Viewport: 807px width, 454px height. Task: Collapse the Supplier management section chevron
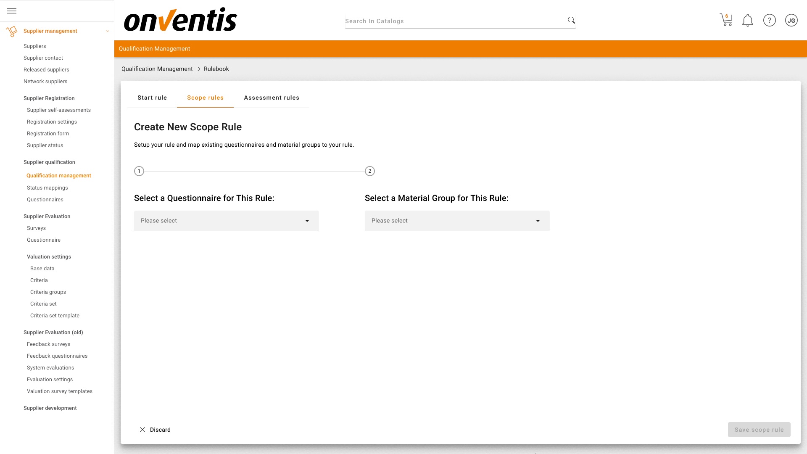tap(108, 31)
